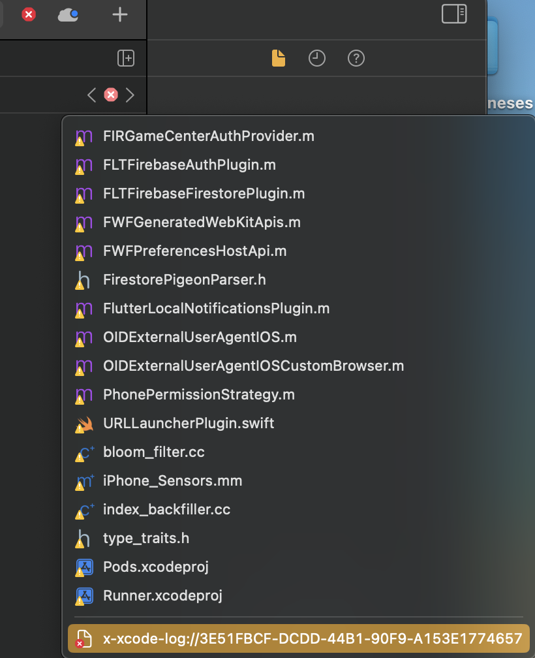Click the red issue badge between chevrons
This screenshot has height=658, width=535.
111,95
